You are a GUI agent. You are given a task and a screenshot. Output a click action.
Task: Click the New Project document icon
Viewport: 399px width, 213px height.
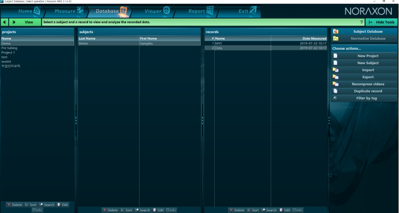click(336, 56)
